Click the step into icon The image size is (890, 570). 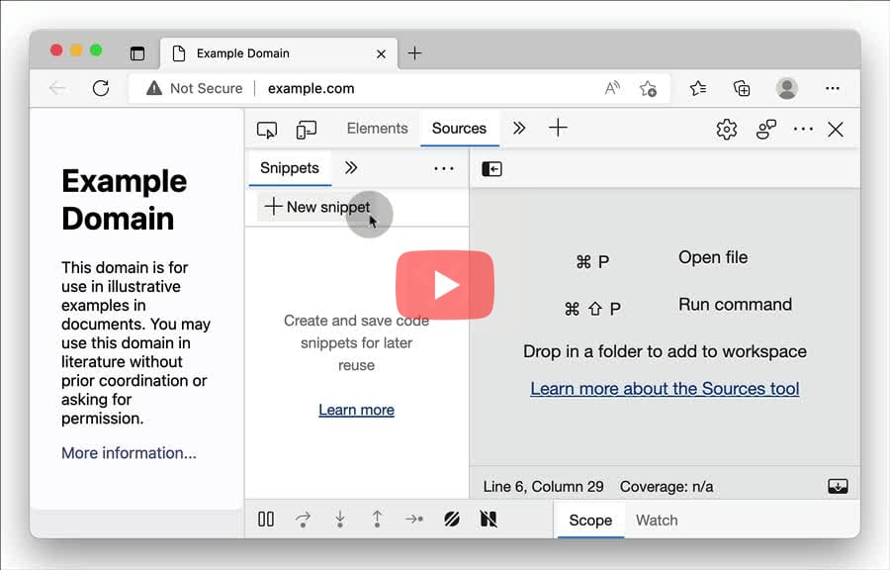point(340,519)
